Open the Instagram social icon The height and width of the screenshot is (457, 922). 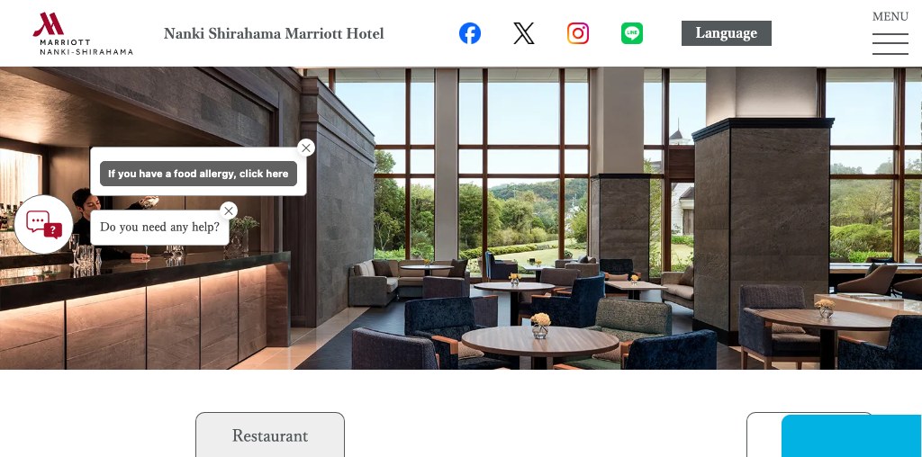coord(578,33)
